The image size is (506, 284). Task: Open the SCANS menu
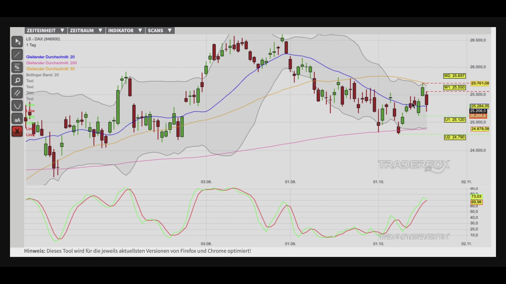160,31
